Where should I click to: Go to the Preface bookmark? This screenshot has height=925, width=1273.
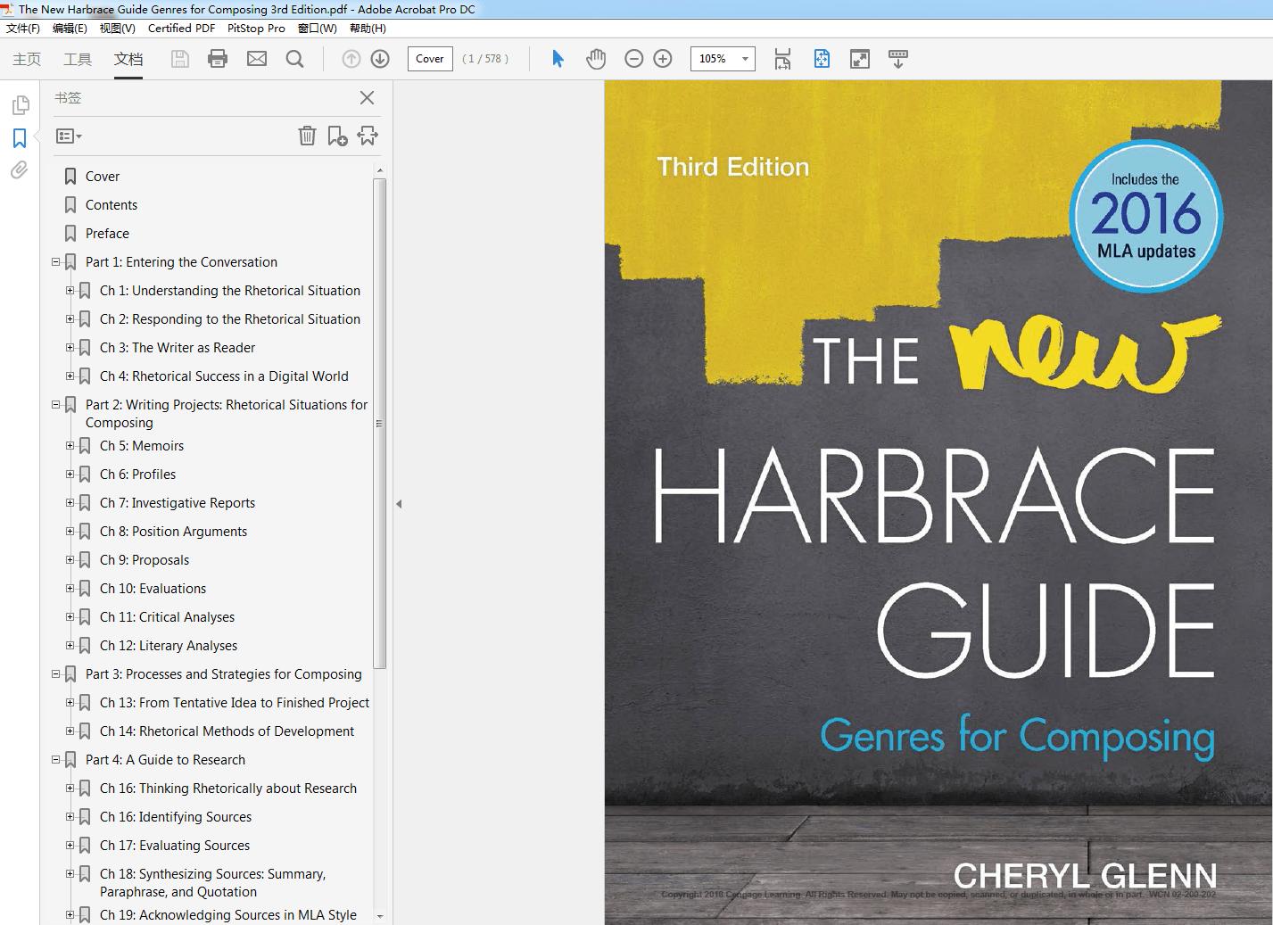pos(107,234)
